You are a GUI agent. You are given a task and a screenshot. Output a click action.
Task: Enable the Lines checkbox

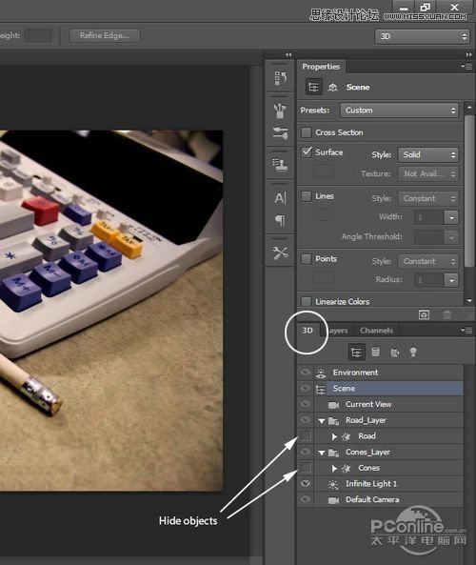[306, 196]
